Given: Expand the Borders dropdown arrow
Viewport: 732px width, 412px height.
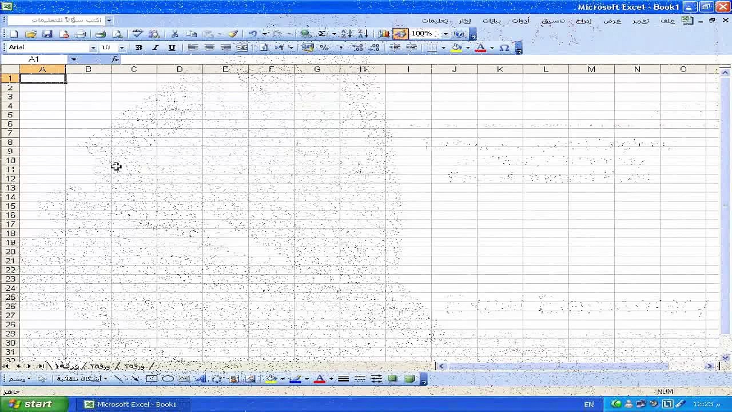Looking at the screenshot, I should tap(443, 48).
